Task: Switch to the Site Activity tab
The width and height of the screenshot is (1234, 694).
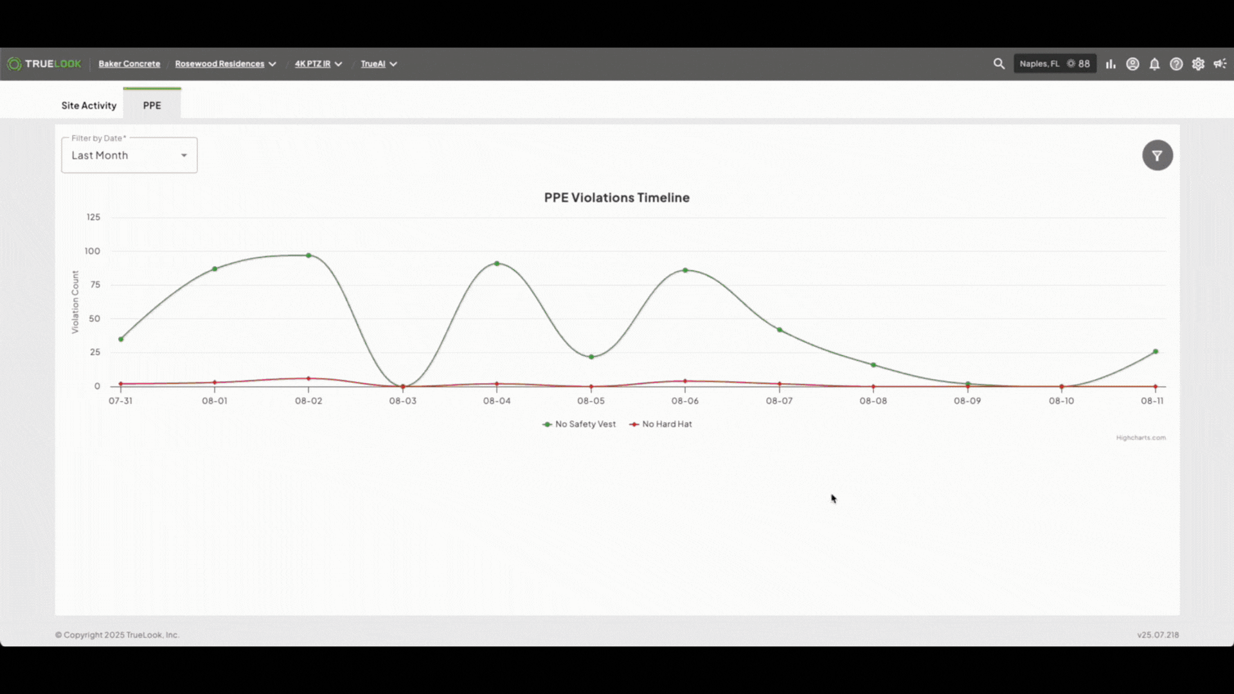Action: click(x=89, y=105)
